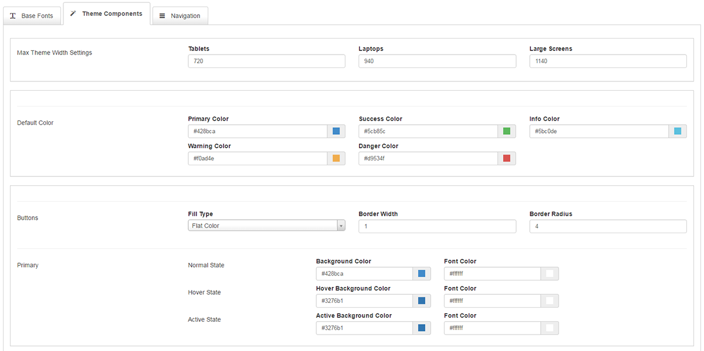Open Hover State Font Color swatch
Viewport: 704px width, 351px height.
coord(550,301)
